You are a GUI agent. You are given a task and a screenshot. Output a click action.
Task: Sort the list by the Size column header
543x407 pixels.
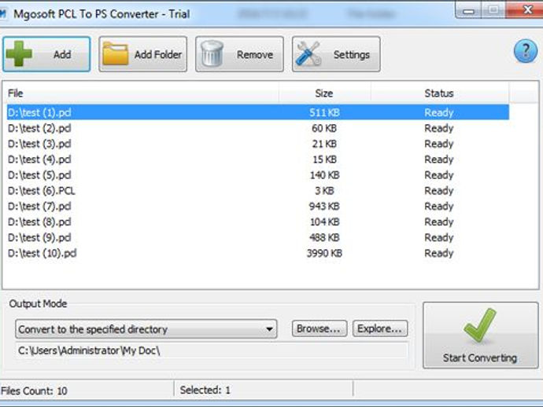pyautogui.click(x=324, y=93)
